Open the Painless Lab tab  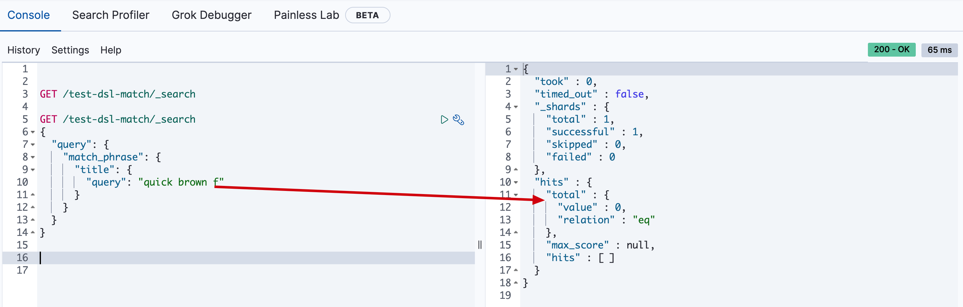click(x=306, y=15)
